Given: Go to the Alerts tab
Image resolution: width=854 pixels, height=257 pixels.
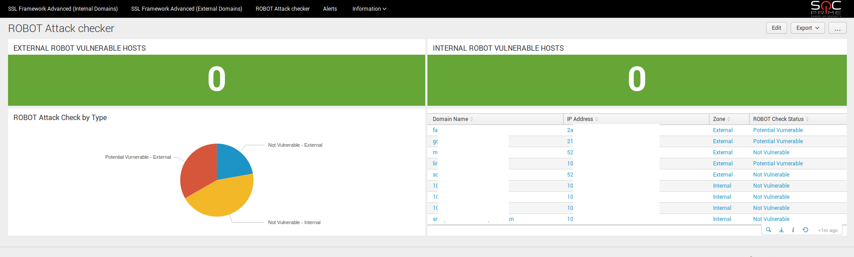Looking at the screenshot, I should pyautogui.click(x=330, y=9).
